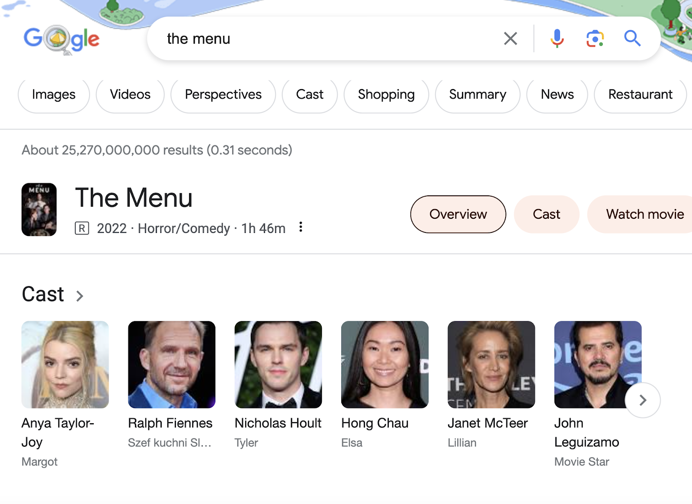Advance the cast list with the right chevron
Image resolution: width=692 pixels, height=504 pixels.
tap(643, 400)
